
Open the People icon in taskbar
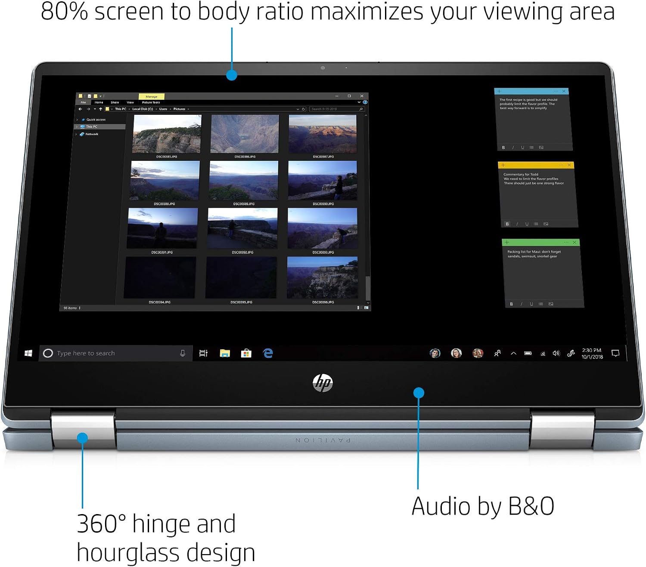tap(497, 353)
